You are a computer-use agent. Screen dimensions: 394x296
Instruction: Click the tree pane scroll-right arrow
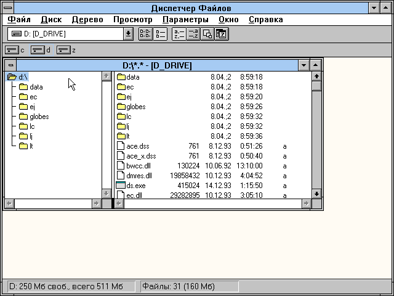[x=97, y=203]
